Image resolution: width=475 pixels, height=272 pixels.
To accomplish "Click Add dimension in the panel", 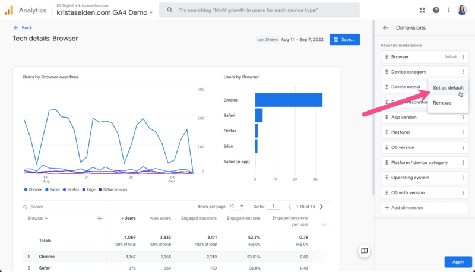I will pos(407,208).
